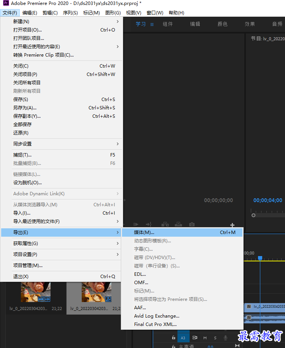
Task: Expand 打开最近使用的内容(E) submenu
Action: click(x=62, y=47)
